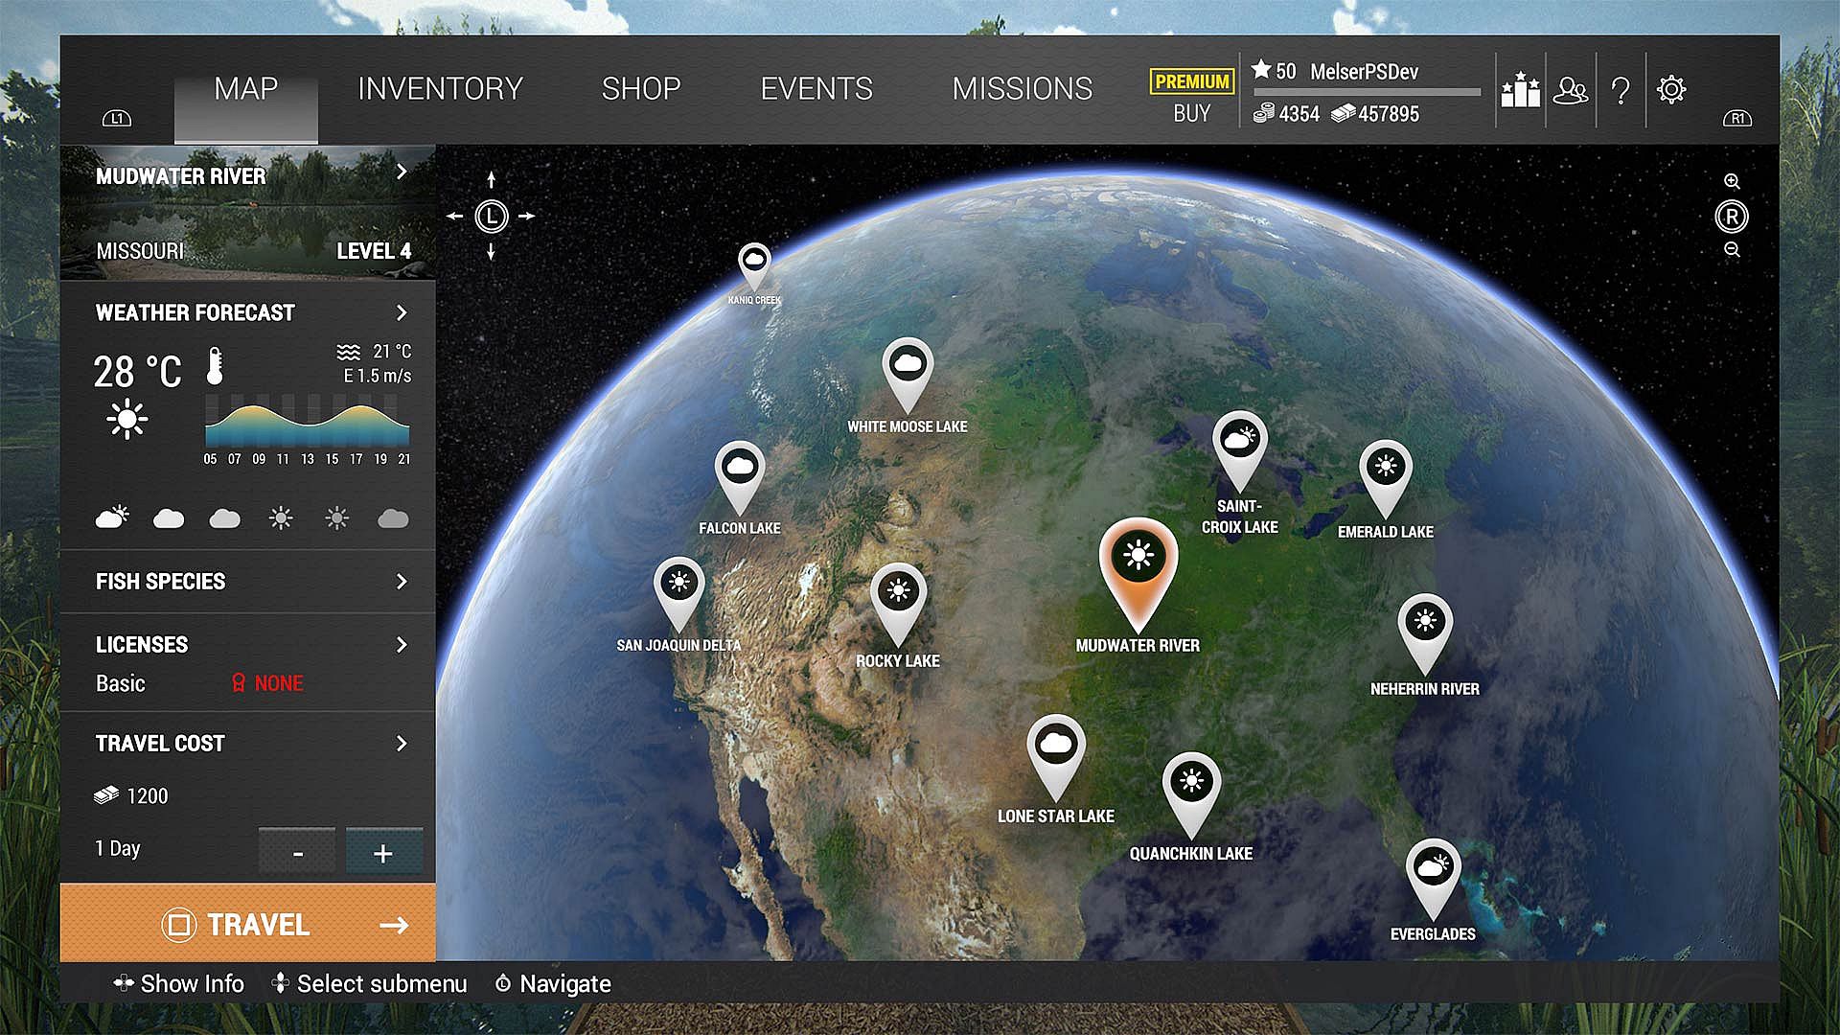
Task: Open settings gear icon
Action: pos(1671,89)
